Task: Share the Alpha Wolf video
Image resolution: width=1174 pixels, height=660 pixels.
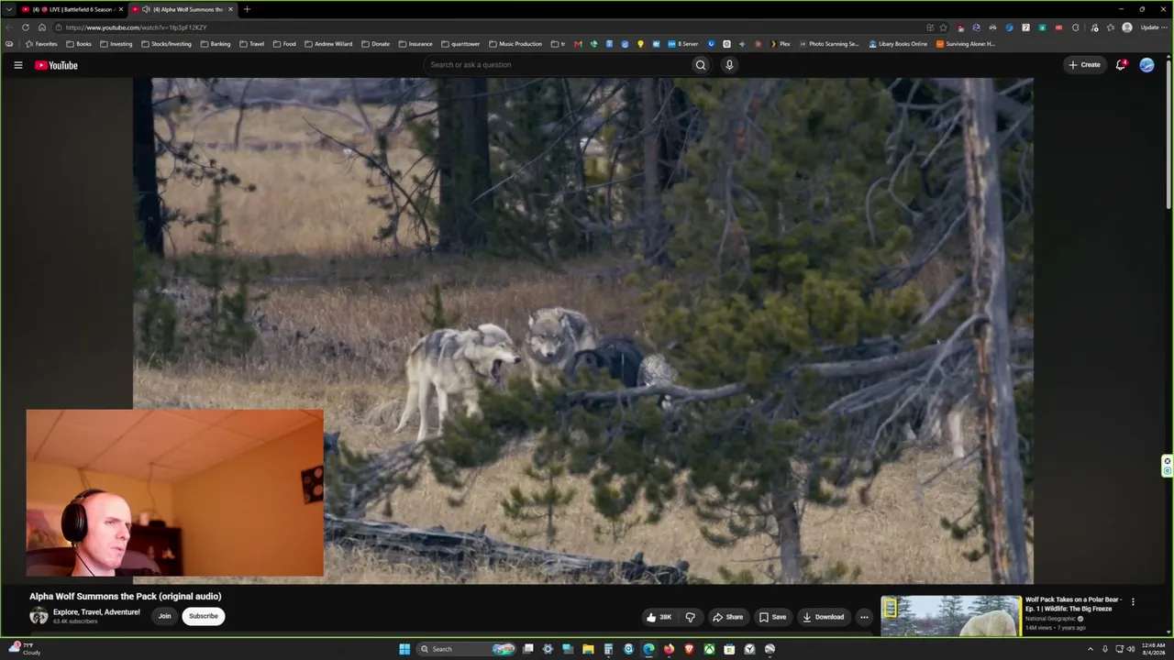Action: pyautogui.click(x=728, y=617)
